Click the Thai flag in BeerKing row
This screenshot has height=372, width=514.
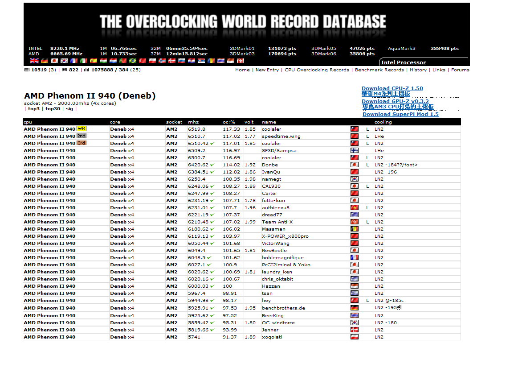click(x=355, y=315)
